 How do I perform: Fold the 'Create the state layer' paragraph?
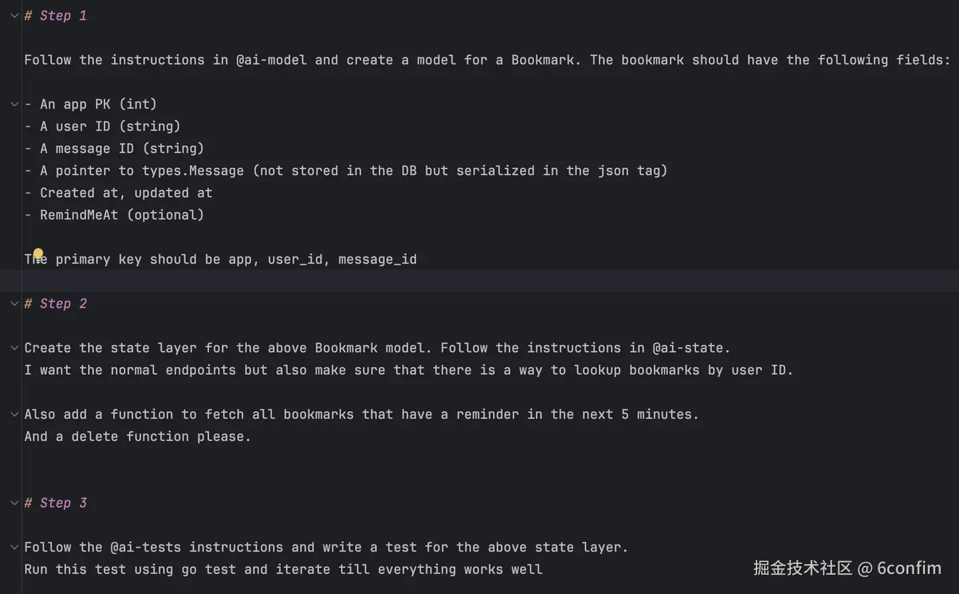tap(14, 348)
